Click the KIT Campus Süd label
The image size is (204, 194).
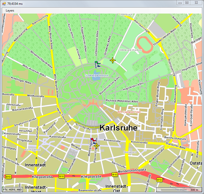point(129,112)
